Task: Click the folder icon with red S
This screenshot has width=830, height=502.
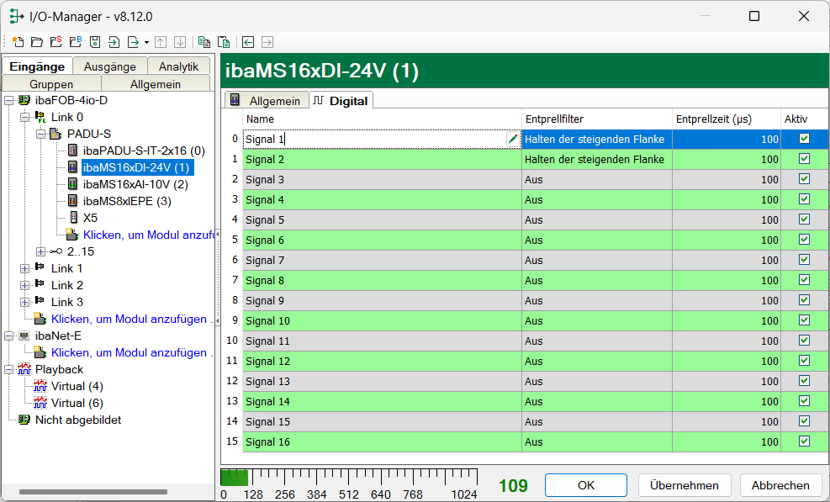Action: 56,41
